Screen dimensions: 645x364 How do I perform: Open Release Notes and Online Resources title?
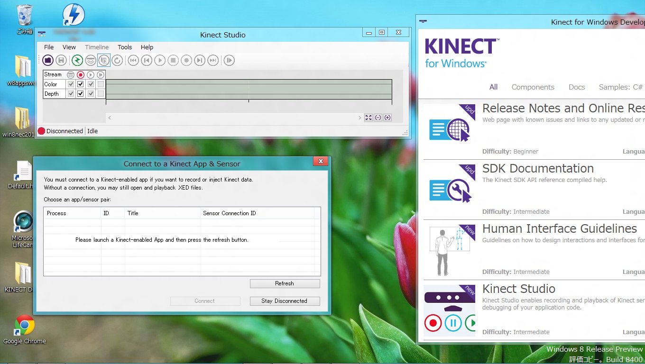coord(563,108)
